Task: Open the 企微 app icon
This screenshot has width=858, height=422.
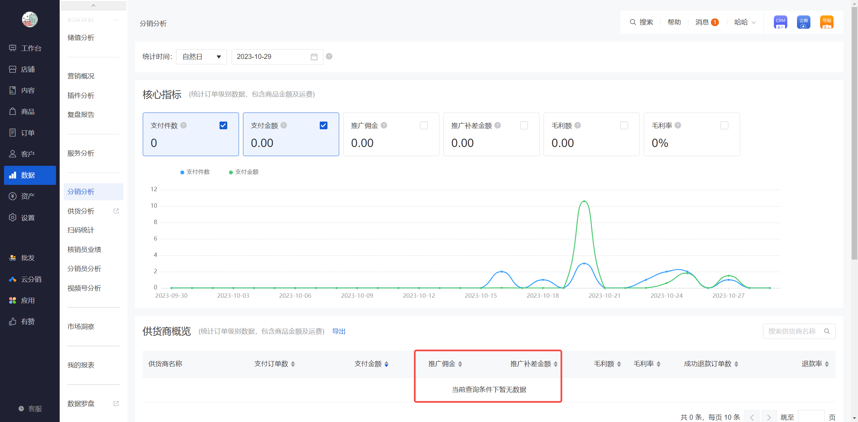Action: point(803,22)
